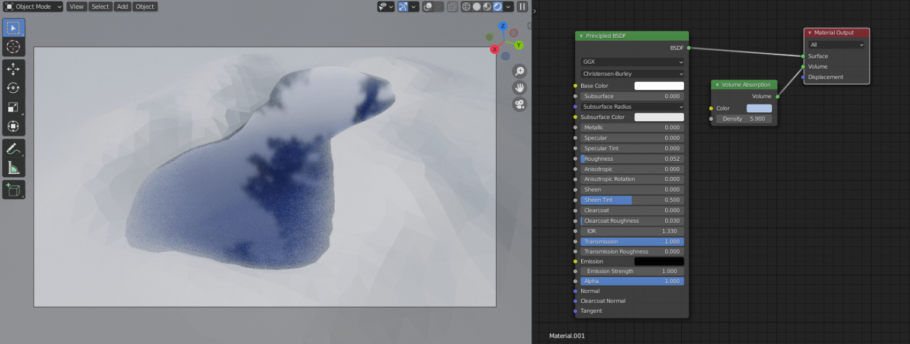Activate the Move tool
This screenshot has height=344, width=910.
(13, 69)
